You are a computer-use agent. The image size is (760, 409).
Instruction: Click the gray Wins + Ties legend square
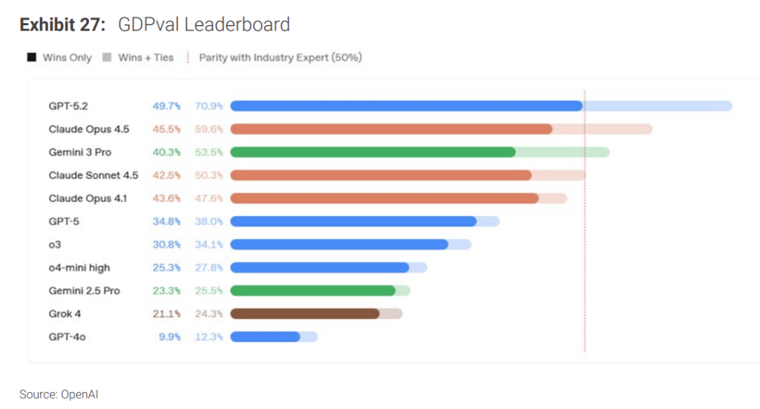(x=106, y=58)
